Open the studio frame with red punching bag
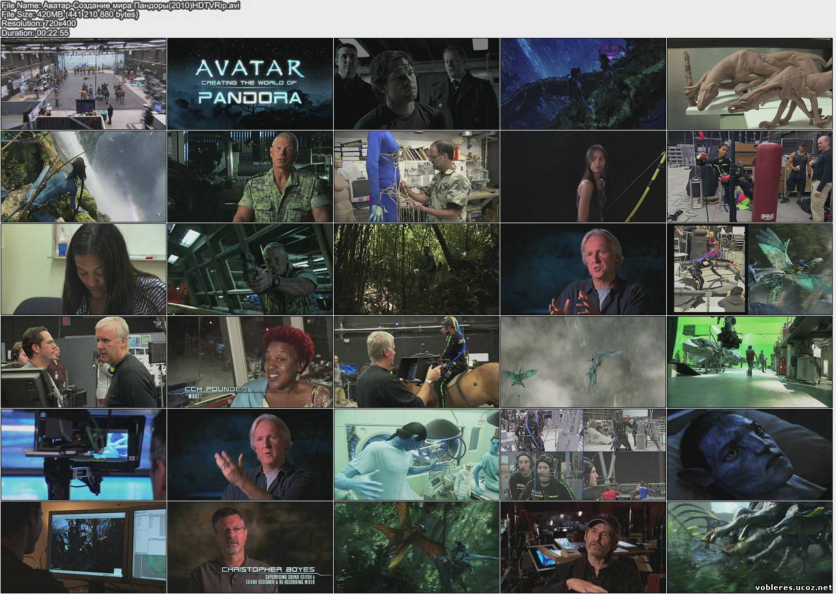 [x=750, y=176]
